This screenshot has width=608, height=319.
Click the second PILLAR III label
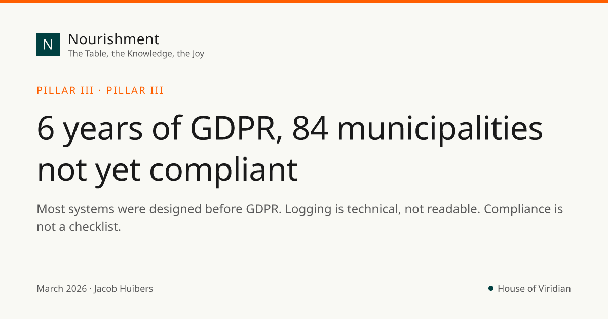click(x=135, y=91)
